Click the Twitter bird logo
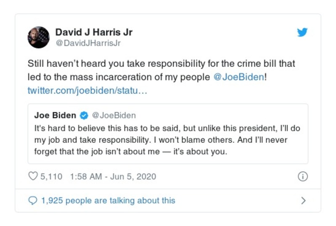The width and height of the screenshot is (336, 226). tap(302, 32)
